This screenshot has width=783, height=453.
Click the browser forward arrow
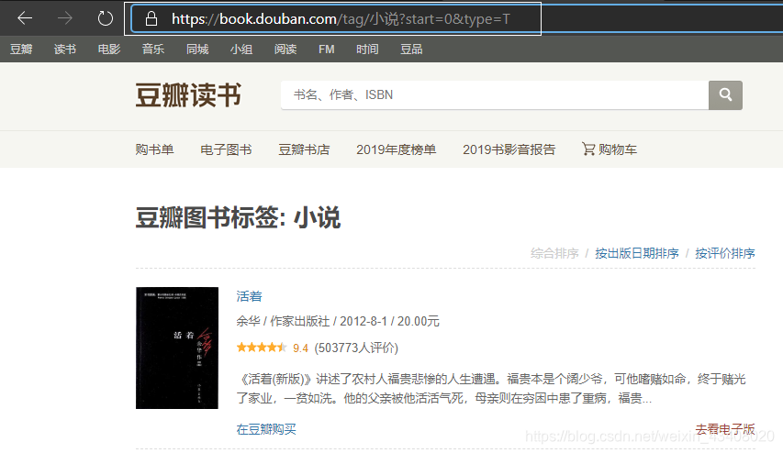coord(65,19)
